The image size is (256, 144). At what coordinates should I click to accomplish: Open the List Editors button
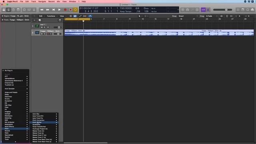(x=238, y=10)
